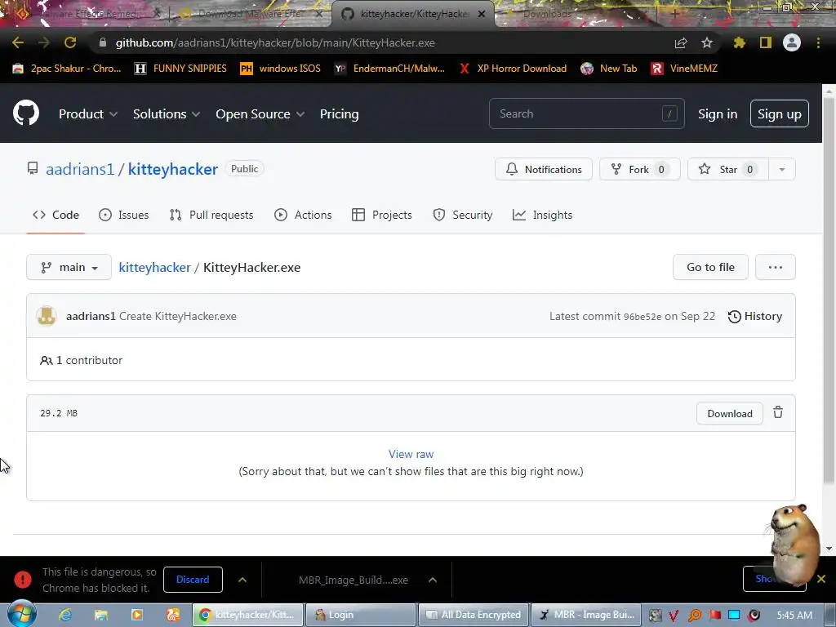This screenshot has height=627, width=836.
Task: Open the Pricing page
Action: coord(339,114)
